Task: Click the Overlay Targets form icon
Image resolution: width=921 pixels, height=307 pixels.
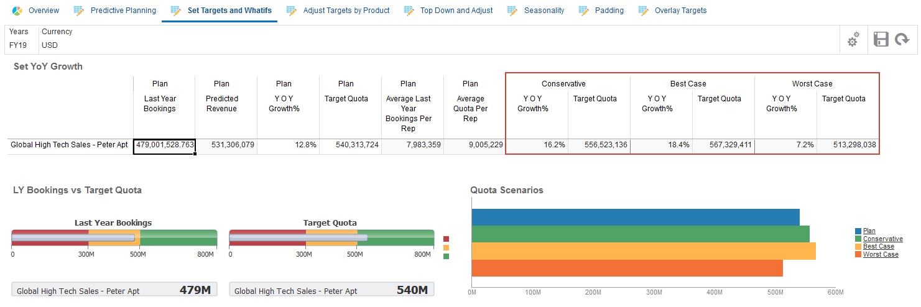Action: tap(643, 11)
